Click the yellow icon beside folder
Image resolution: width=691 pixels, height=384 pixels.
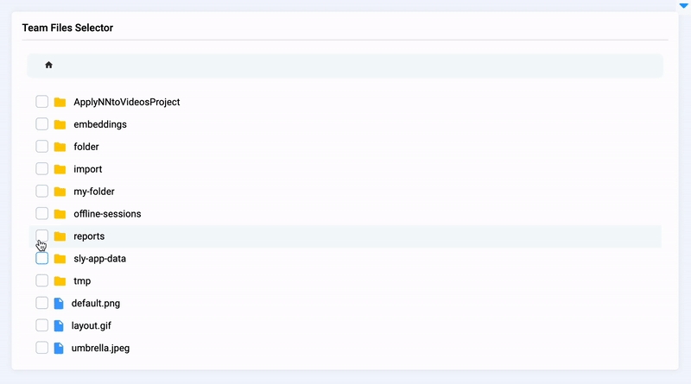click(x=60, y=147)
